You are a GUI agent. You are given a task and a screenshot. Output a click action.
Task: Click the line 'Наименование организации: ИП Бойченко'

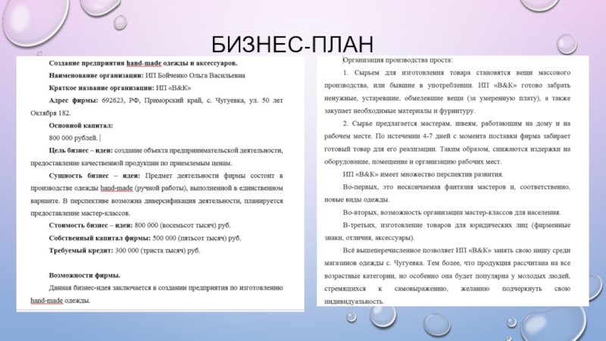tap(147, 76)
